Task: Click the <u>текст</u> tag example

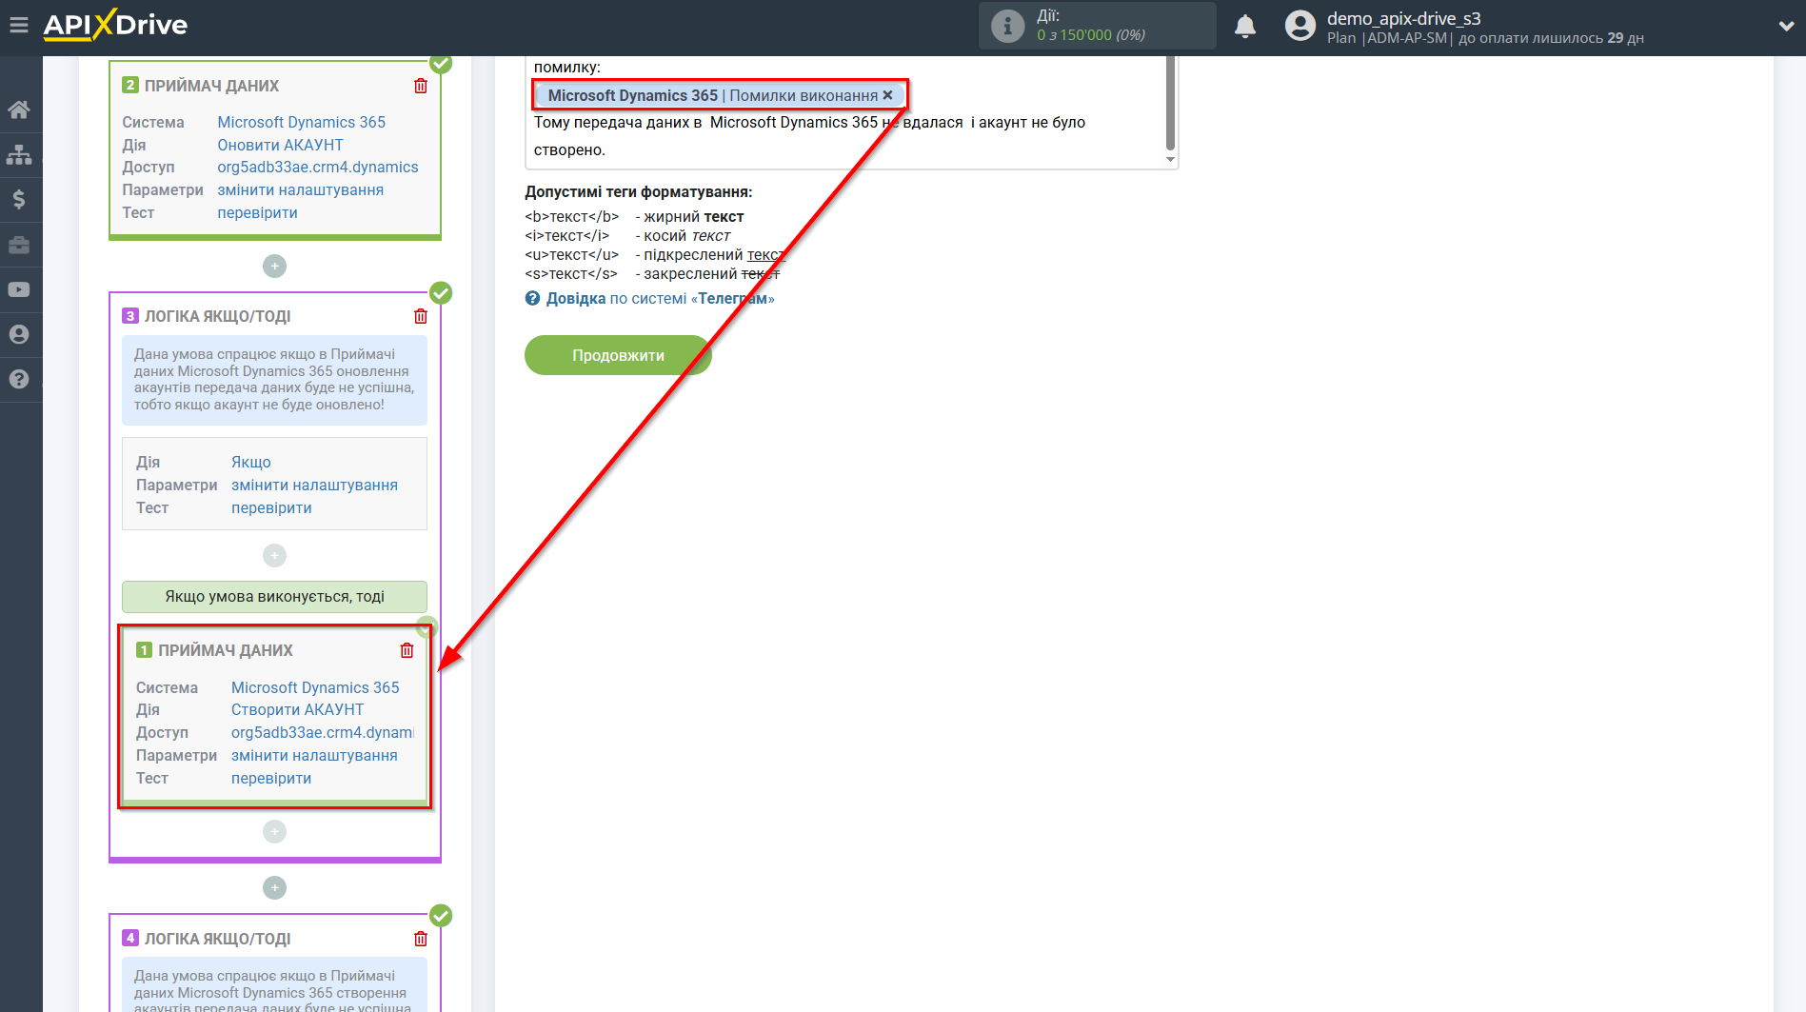Action: click(571, 254)
